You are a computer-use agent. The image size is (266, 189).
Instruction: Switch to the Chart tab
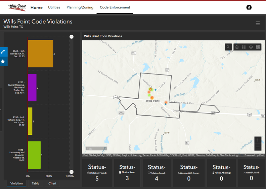(52, 183)
